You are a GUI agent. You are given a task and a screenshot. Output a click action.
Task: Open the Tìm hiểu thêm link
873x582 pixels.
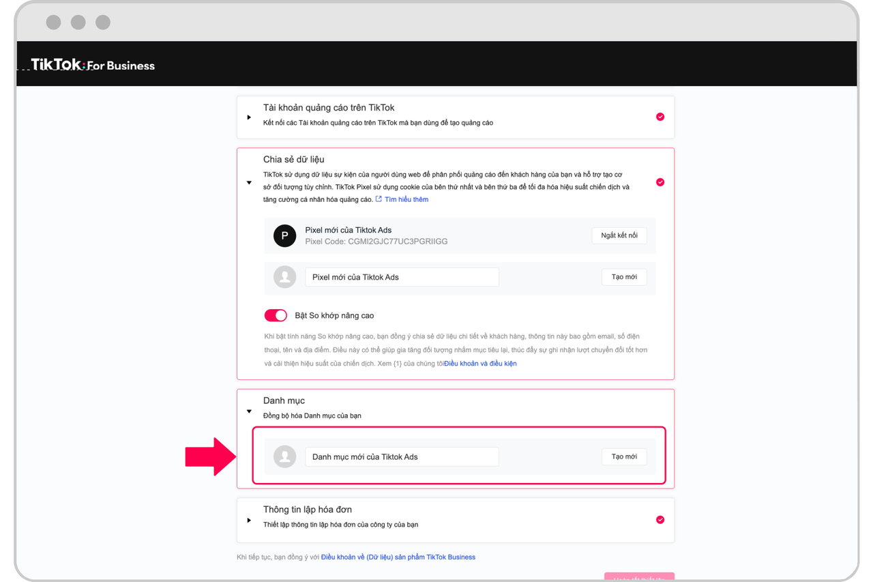[407, 199]
